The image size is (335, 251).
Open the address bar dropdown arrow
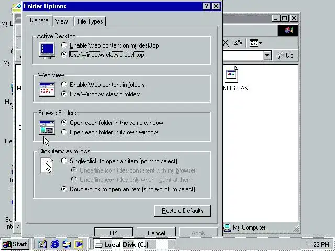pyautogui.click(x=267, y=55)
